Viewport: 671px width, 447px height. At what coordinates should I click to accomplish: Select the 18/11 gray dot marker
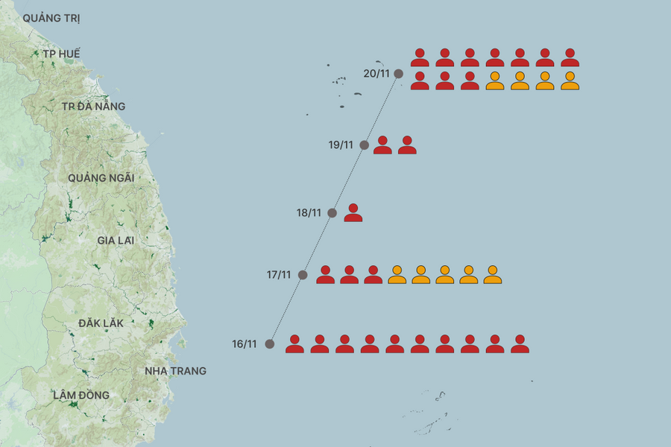[333, 213]
